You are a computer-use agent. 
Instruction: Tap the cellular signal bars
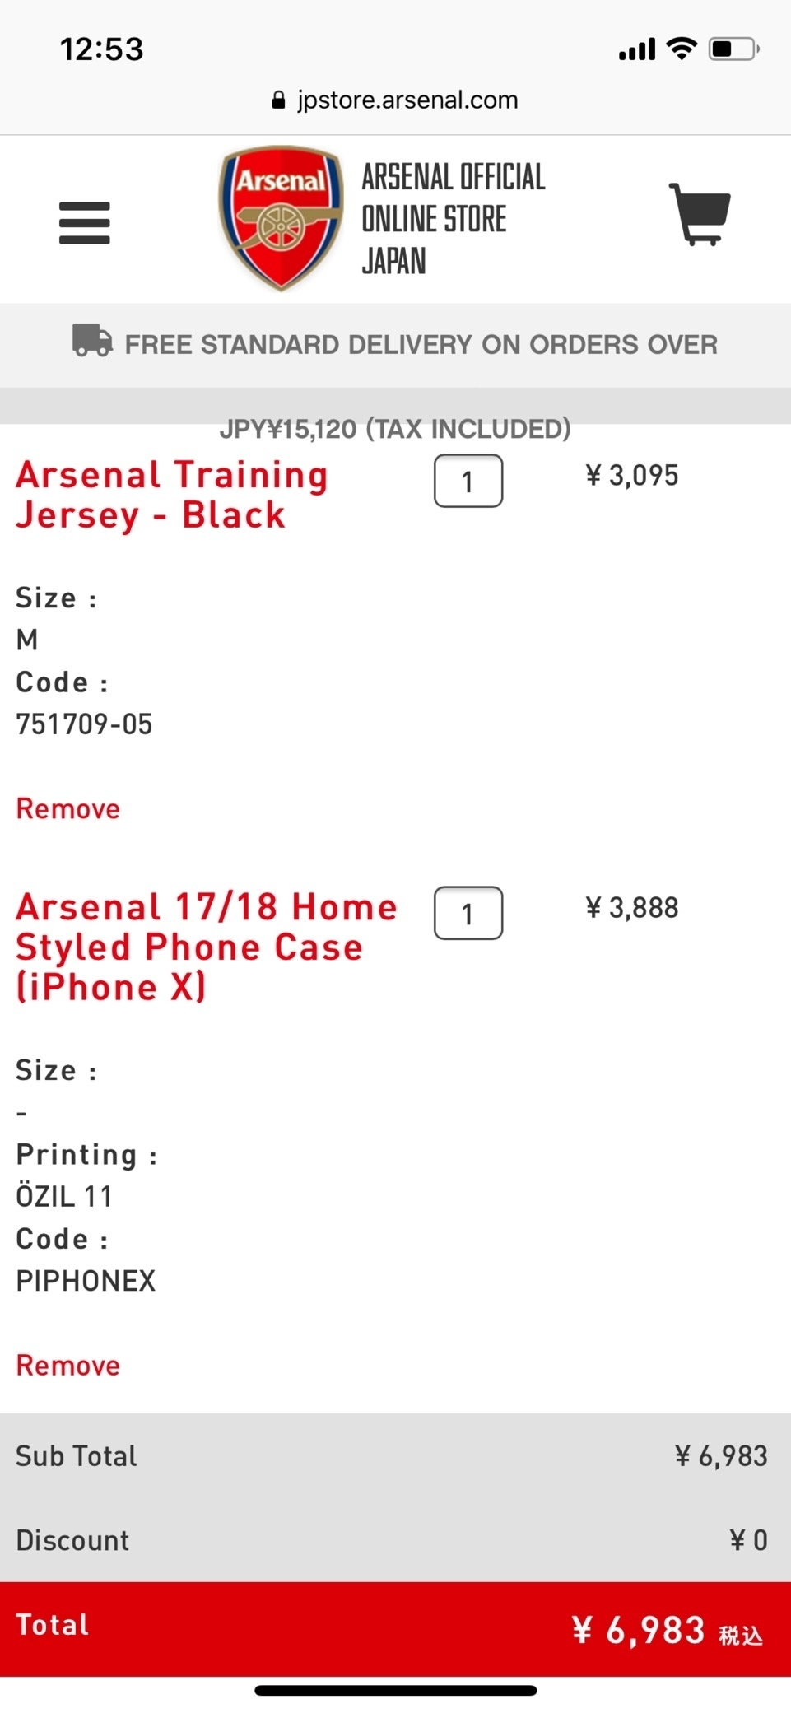(637, 49)
